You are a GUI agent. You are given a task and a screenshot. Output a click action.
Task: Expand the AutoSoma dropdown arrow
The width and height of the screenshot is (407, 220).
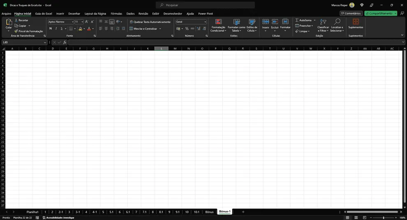point(314,20)
